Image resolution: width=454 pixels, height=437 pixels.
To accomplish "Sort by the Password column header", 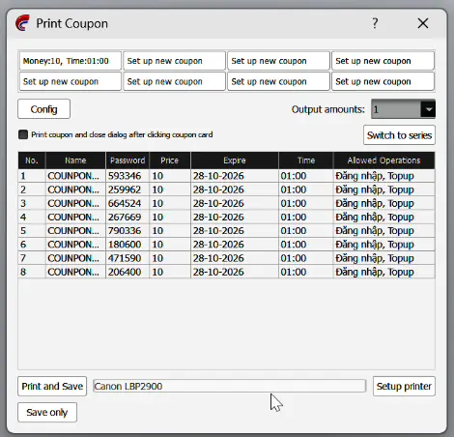I will pos(128,160).
